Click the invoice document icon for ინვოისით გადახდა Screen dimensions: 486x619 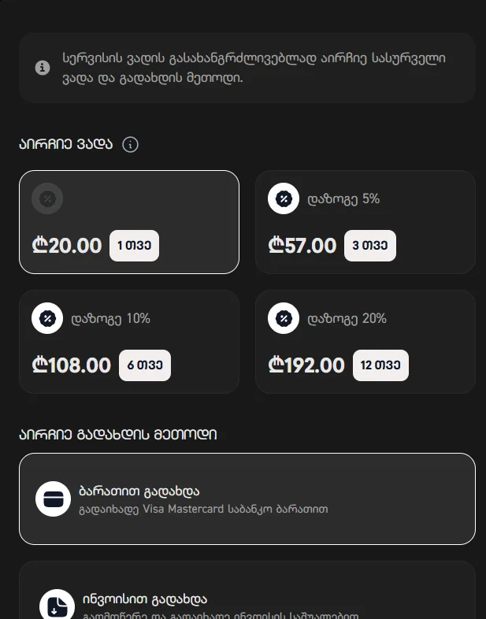pos(58,606)
